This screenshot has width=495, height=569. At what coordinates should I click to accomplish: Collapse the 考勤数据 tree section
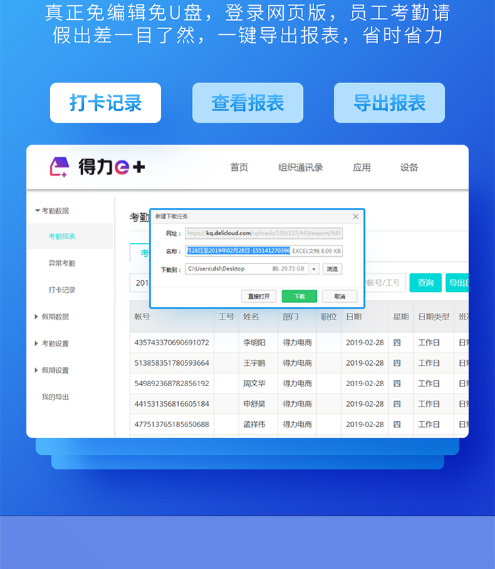click(38, 211)
